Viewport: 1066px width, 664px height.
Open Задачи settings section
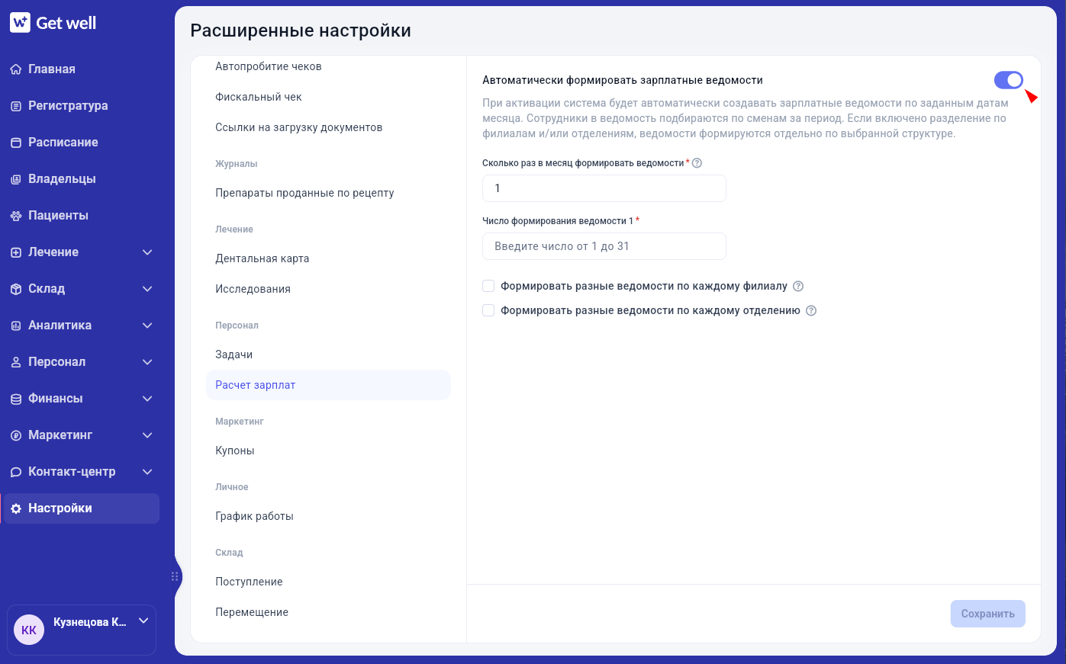[x=328, y=354]
